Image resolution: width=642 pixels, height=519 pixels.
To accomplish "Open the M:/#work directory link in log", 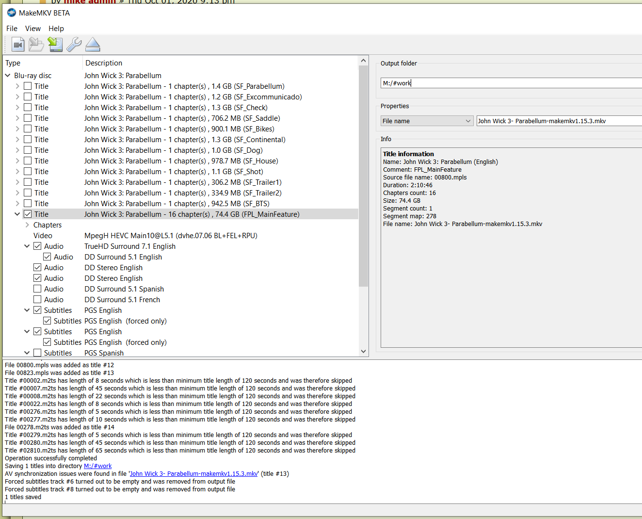I will [x=98, y=466].
